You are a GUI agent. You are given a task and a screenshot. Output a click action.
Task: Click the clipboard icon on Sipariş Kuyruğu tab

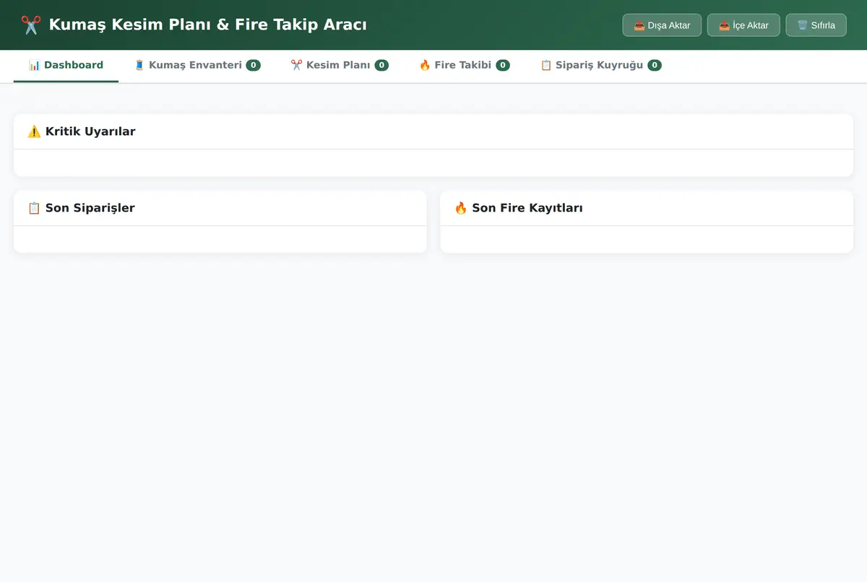pos(546,65)
